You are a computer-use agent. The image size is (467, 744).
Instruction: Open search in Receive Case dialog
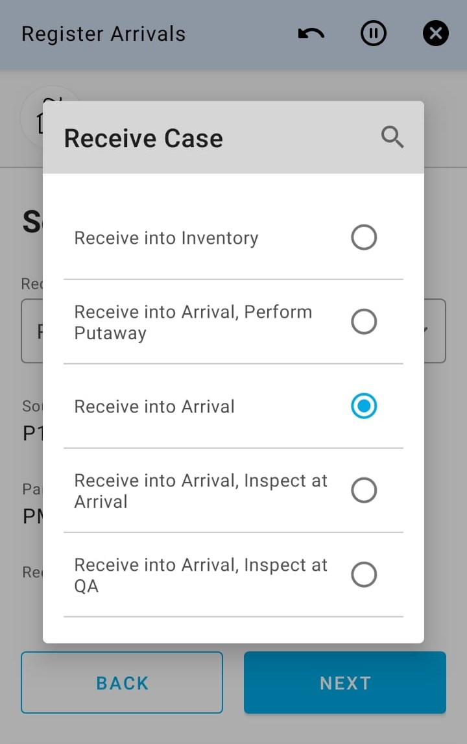[x=392, y=138]
